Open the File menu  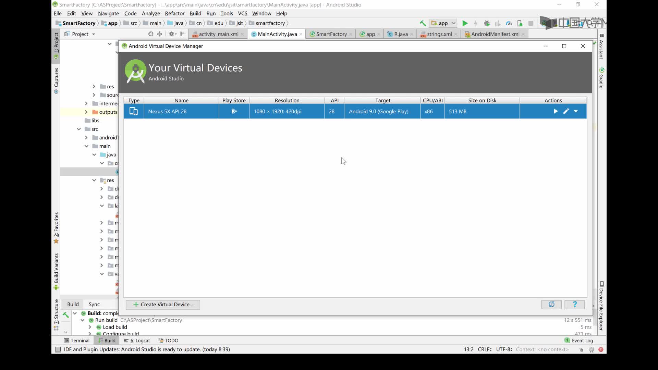(x=58, y=13)
